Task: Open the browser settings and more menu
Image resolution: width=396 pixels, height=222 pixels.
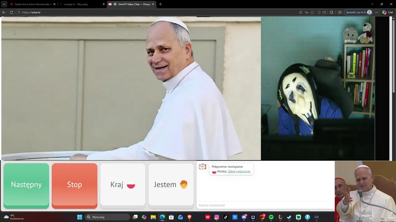Action: pos(377,12)
